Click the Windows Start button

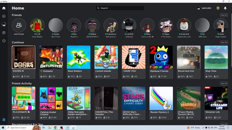coord(3,127)
